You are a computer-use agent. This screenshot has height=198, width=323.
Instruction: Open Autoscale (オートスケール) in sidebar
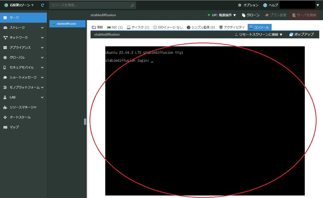[x=20, y=117]
